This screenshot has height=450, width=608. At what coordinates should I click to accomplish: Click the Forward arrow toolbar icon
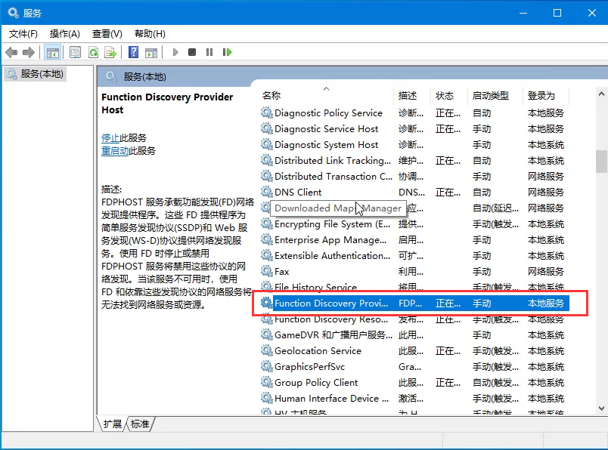(29, 52)
